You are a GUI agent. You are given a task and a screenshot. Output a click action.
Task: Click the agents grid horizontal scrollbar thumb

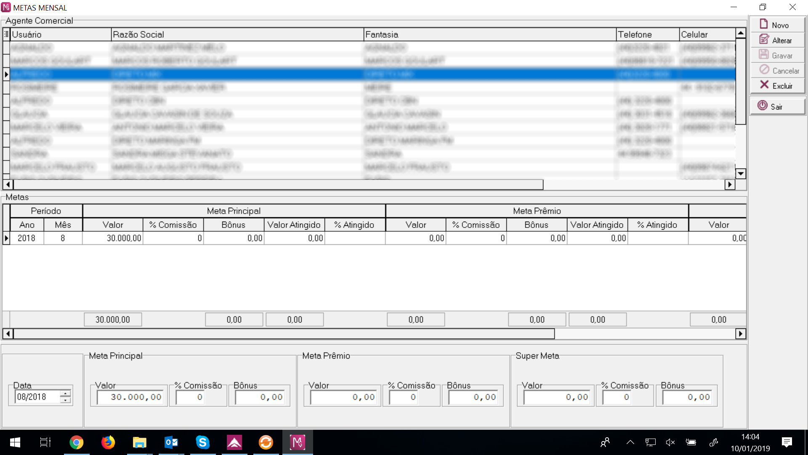tap(278, 185)
